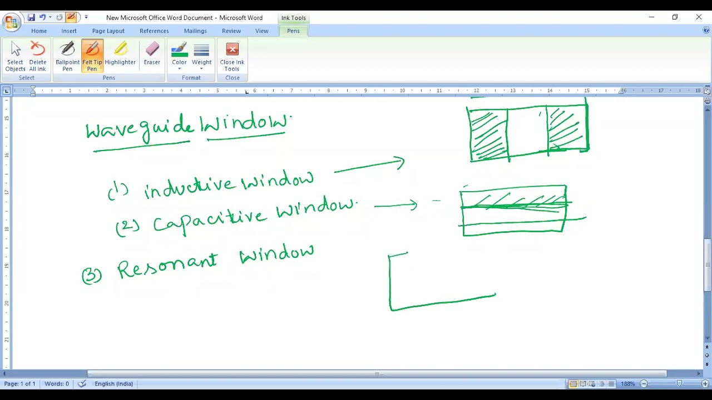Open Customize Quick Access Toolbar dropdown
The image size is (712, 400).
pos(86,18)
